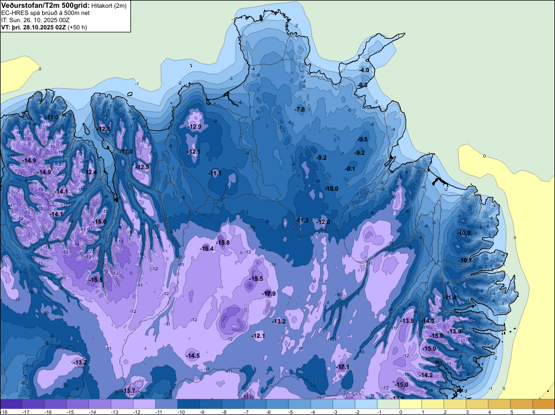Click the -14.2 temperature label
Screen dimensions: 555x415
[426, 376]
